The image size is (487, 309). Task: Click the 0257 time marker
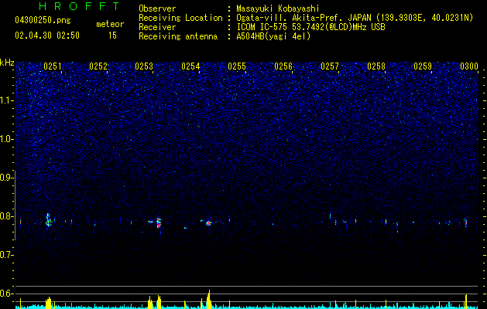click(x=330, y=66)
